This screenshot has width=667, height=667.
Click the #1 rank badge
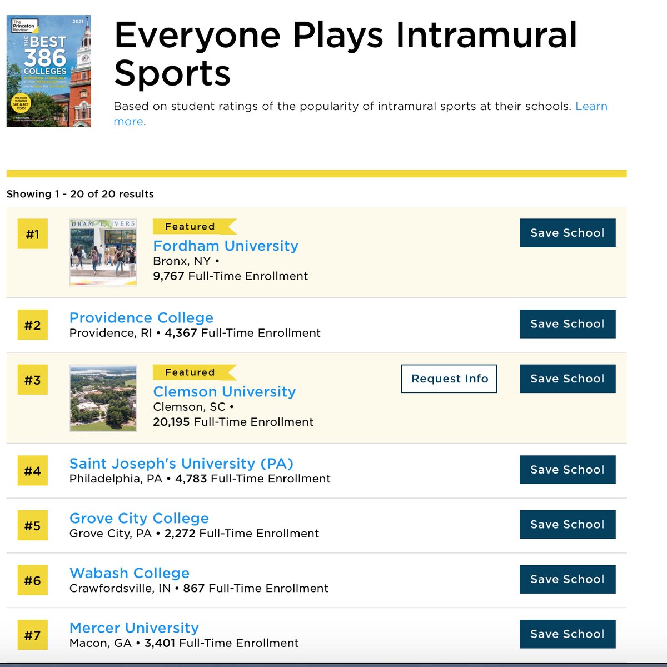[x=33, y=234]
